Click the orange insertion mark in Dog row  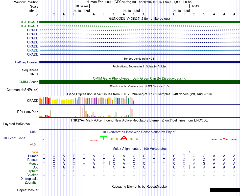[x=190, y=167]
